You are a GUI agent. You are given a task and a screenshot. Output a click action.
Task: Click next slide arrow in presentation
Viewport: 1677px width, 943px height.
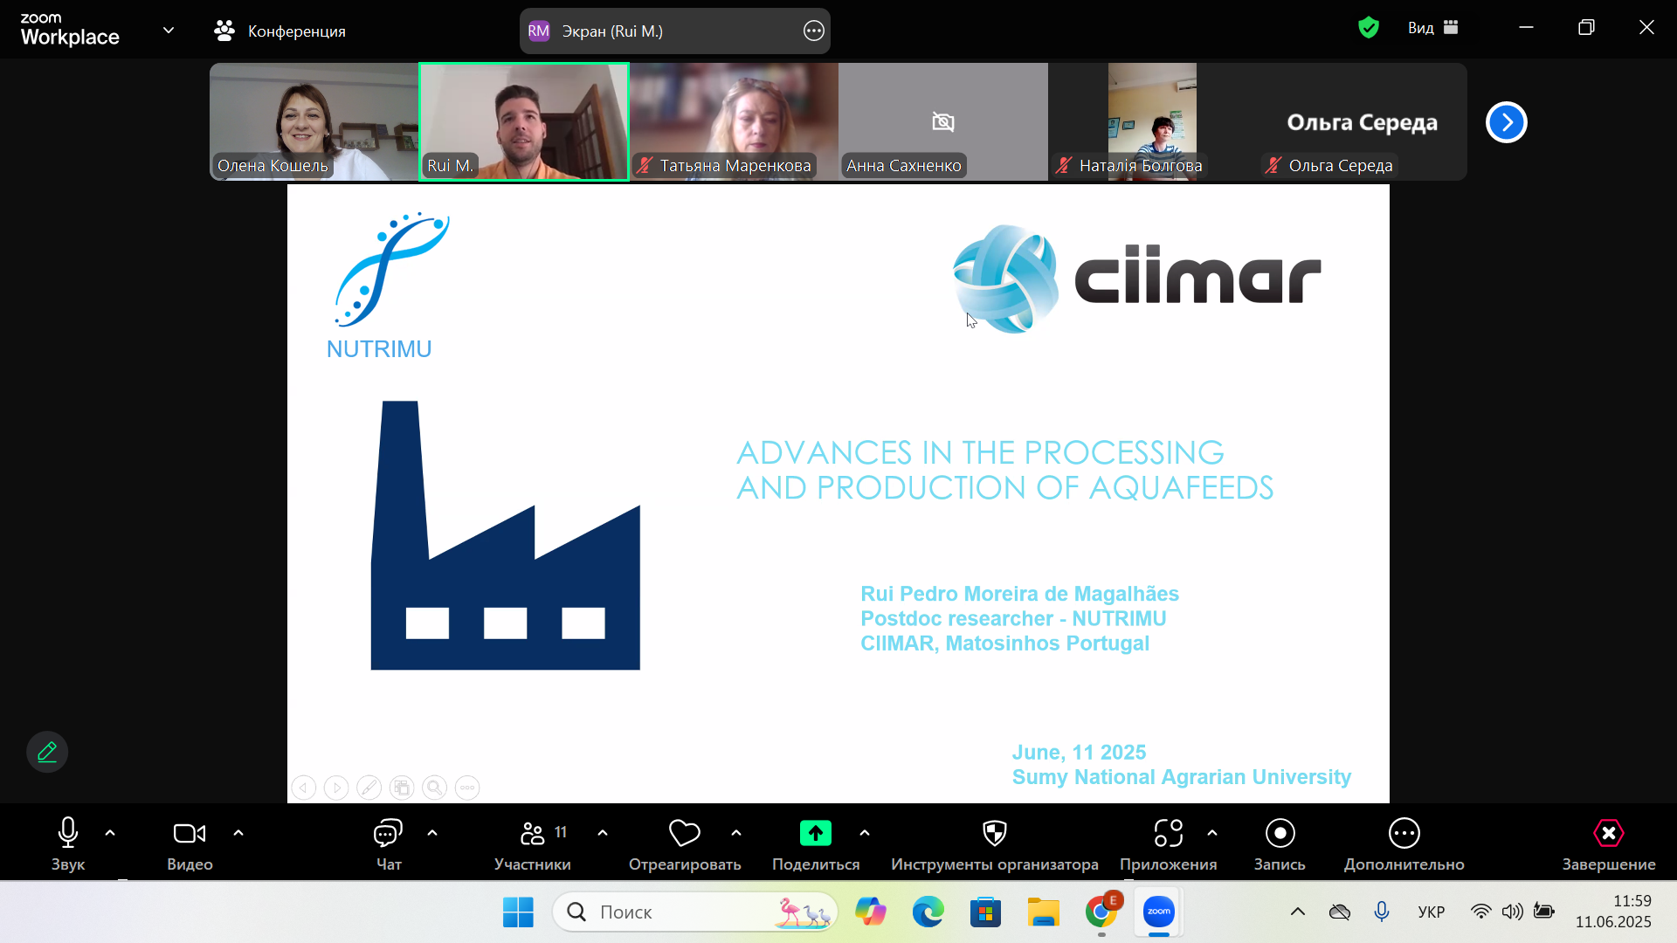click(x=336, y=788)
